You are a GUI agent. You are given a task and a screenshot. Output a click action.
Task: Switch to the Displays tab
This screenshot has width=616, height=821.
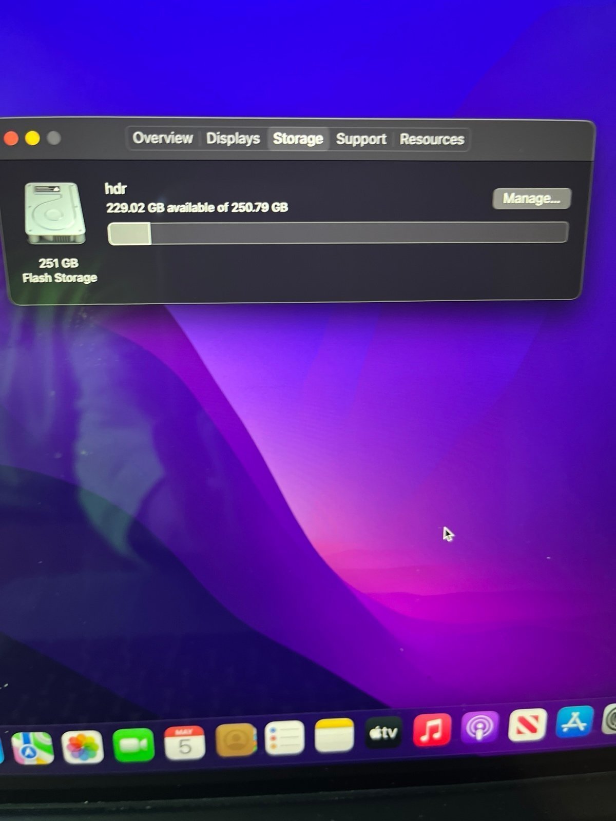(x=233, y=139)
